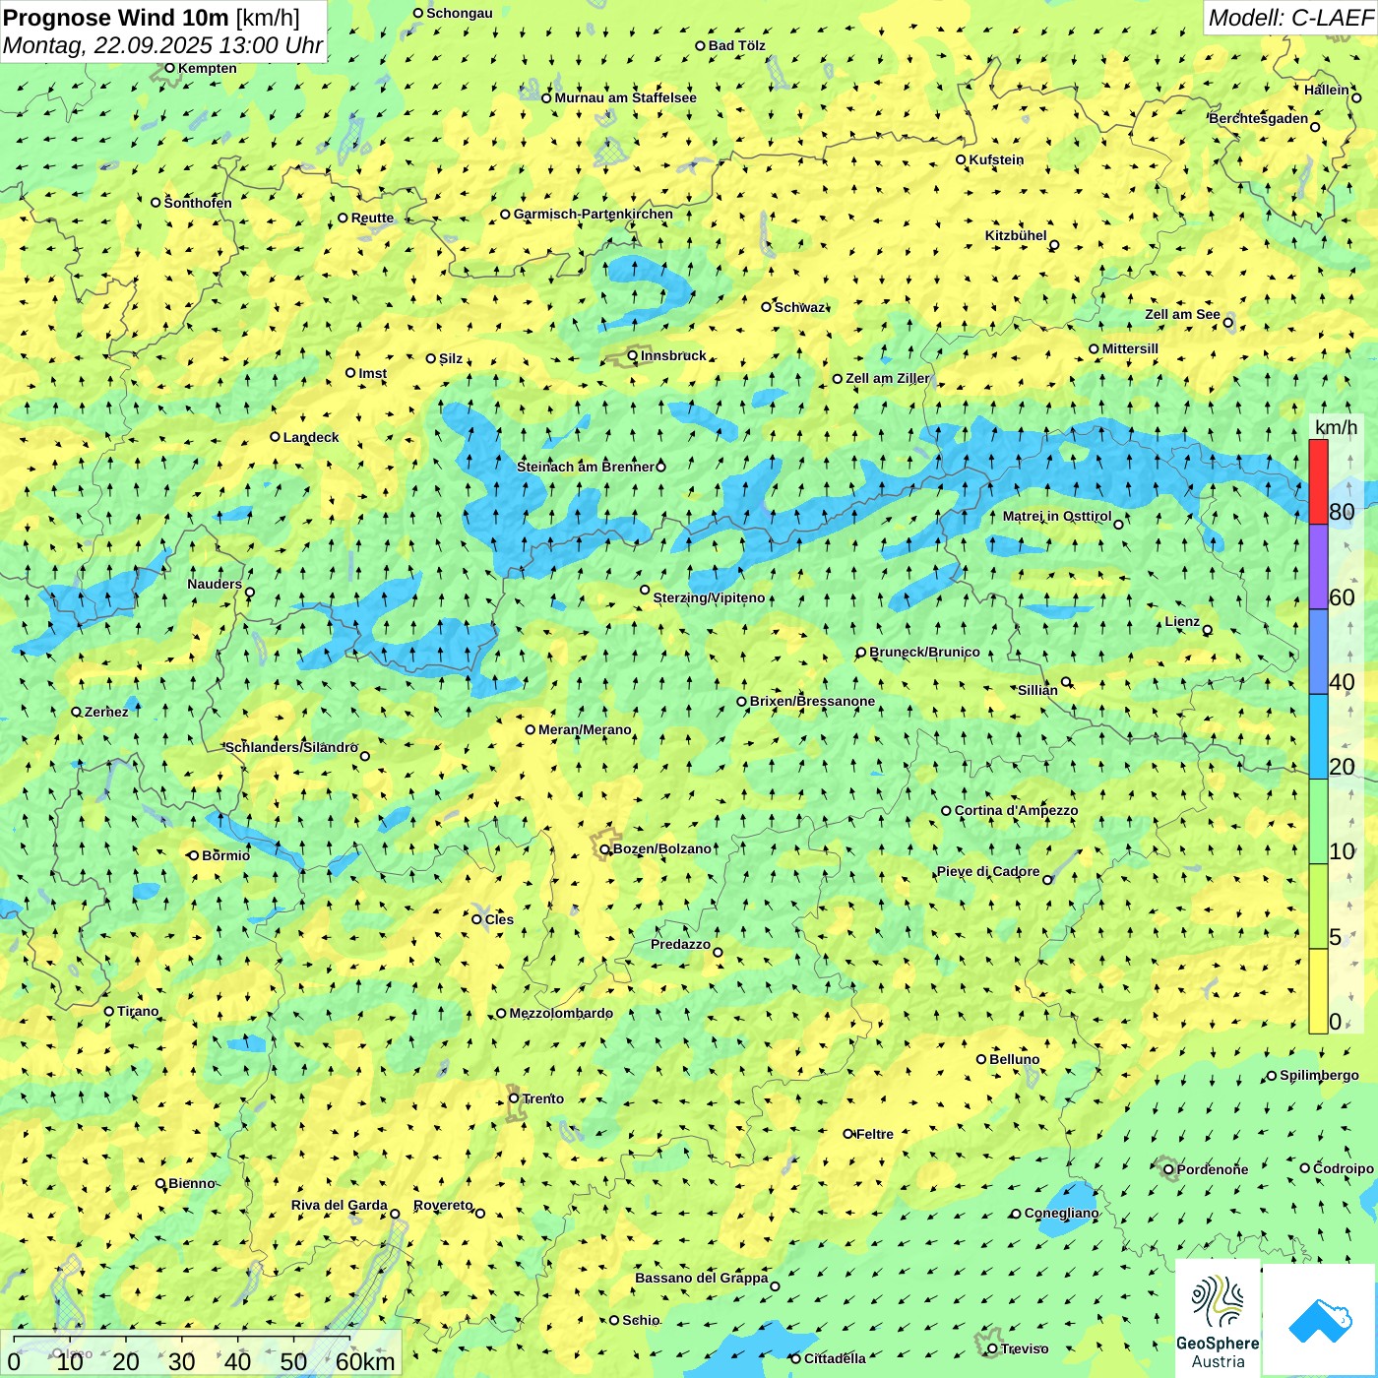Click the 'Mittersill' label

coord(1130,348)
